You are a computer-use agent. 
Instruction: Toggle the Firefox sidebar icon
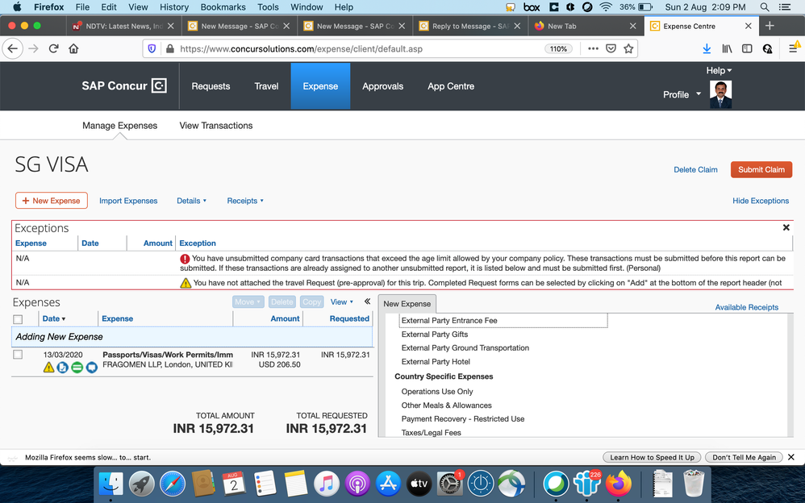point(747,48)
